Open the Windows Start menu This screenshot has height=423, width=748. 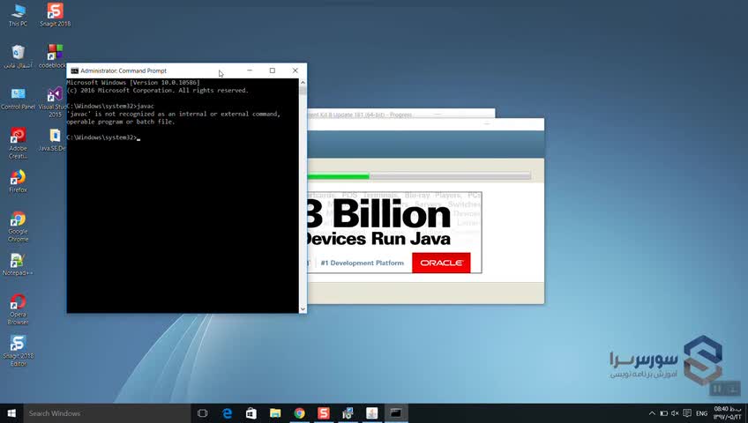[x=11, y=413]
